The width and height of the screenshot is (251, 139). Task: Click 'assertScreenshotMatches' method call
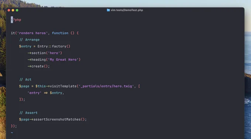57,120
